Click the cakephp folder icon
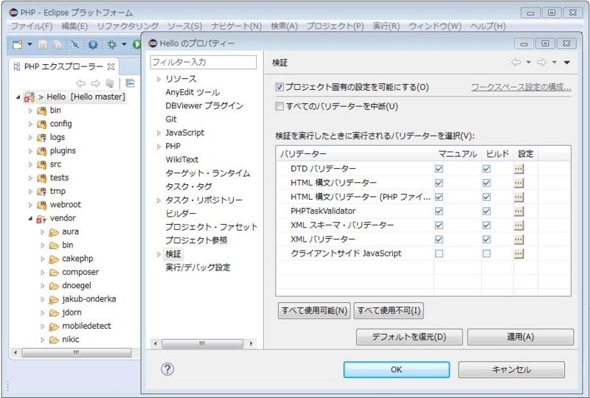This screenshot has height=398, width=590. [x=54, y=259]
